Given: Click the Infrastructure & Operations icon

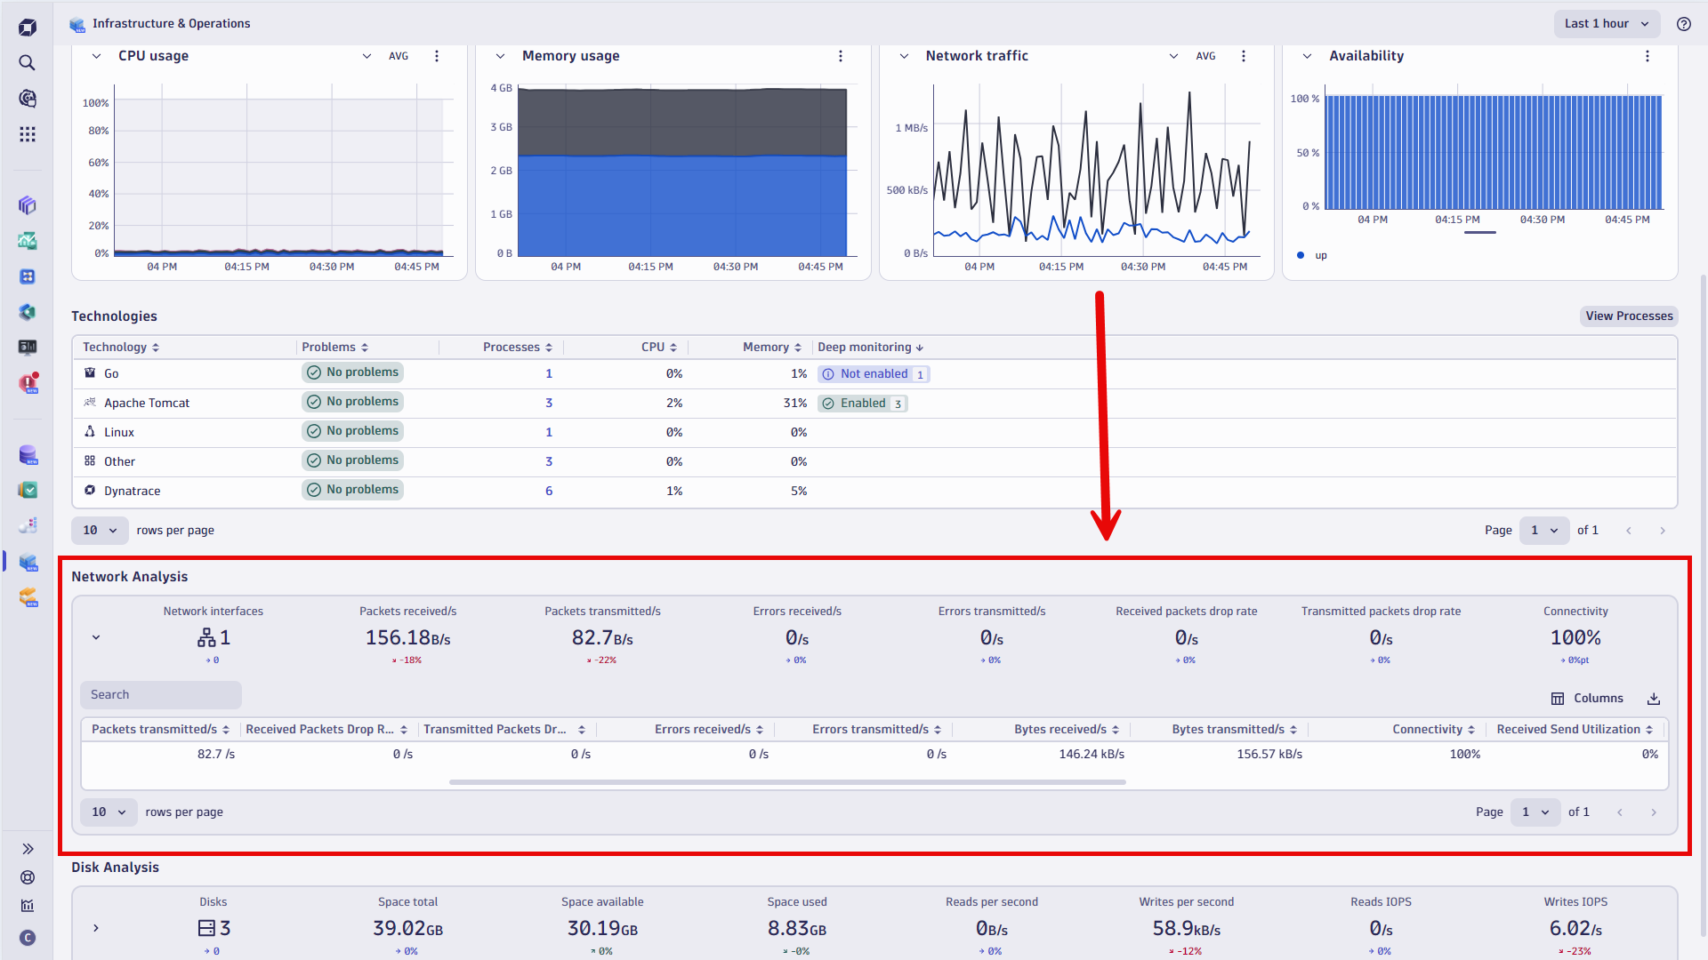Looking at the screenshot, I should [77, 23].
